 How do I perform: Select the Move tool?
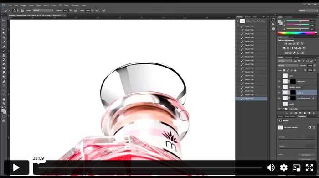(x=4, y=20)
